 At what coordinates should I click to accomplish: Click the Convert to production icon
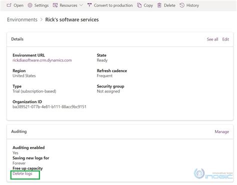point(89,5)
